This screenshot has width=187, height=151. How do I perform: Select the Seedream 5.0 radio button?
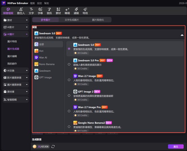(x=69, y=49)
